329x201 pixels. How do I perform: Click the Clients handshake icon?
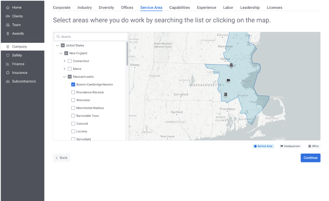8,16
